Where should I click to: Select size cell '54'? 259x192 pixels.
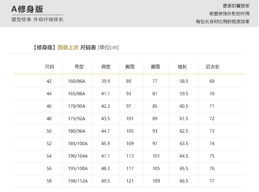49,156
